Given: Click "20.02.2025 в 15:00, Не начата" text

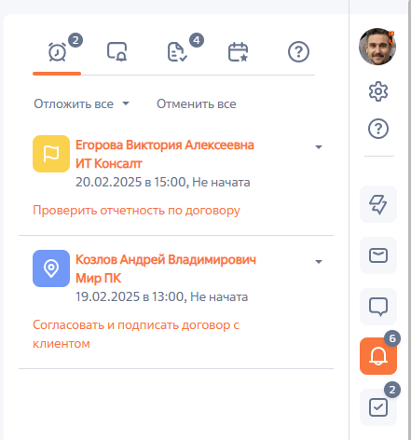Looking at the screenshot, I should pyautogui.click(x=163, y=182).
